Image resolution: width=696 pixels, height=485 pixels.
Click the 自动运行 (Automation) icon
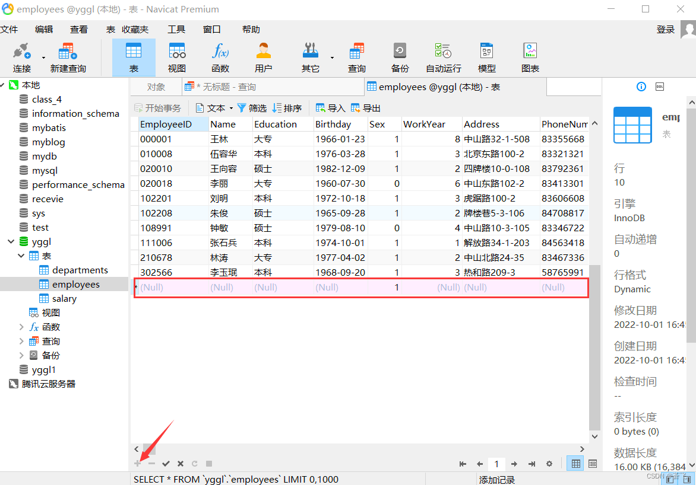pos(442,56)
